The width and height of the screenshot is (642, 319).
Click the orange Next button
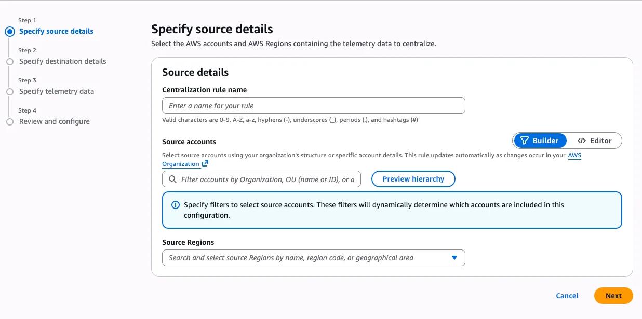(613, 296)
